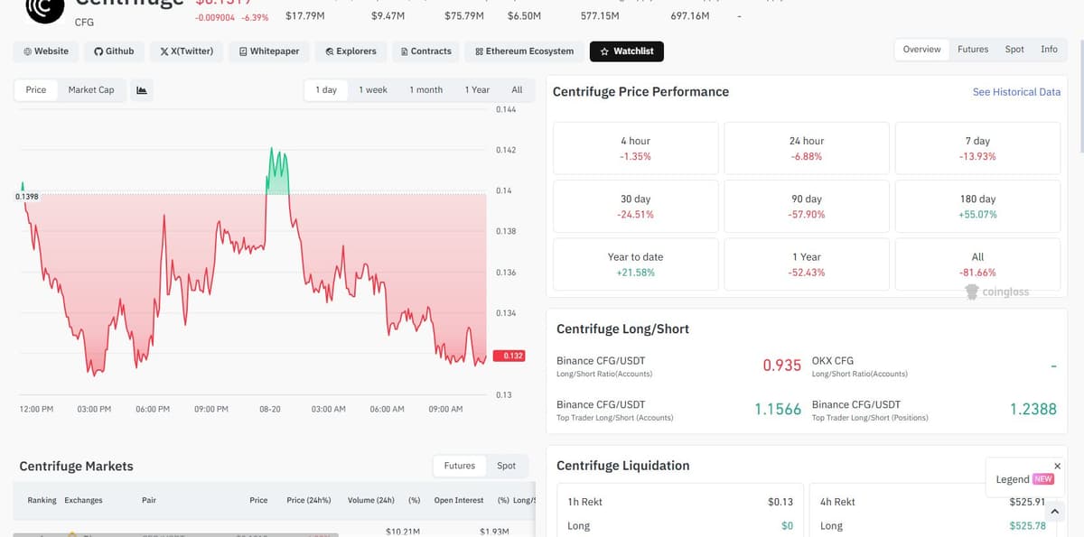Click the 4h Rekt value $525.91
Screen dimensions: 1084x537
coord(1027,502)
